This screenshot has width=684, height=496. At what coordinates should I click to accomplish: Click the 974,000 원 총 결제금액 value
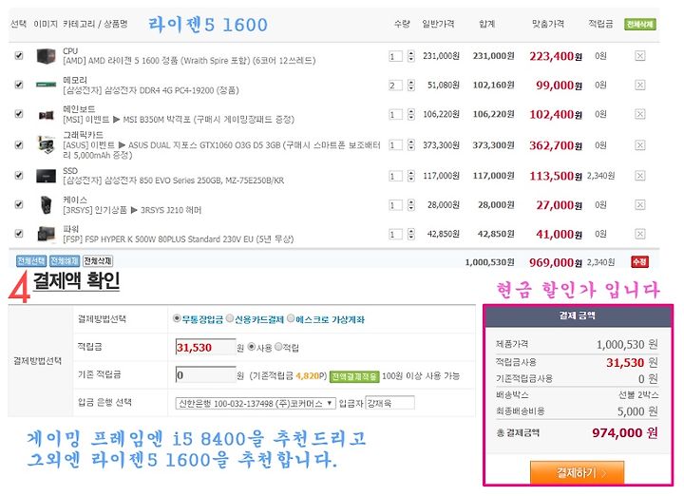tap(625, 432)
